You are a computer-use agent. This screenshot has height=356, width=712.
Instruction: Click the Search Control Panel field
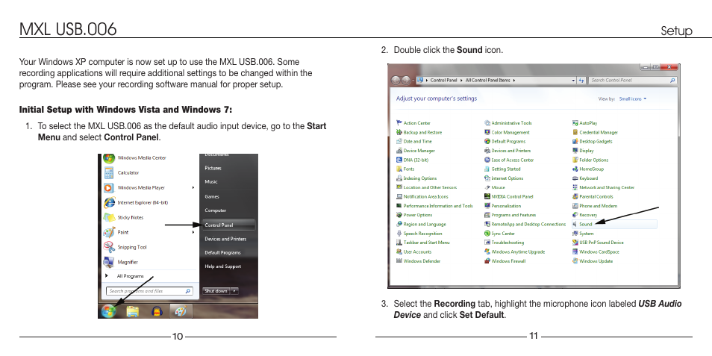pos(633,81)
